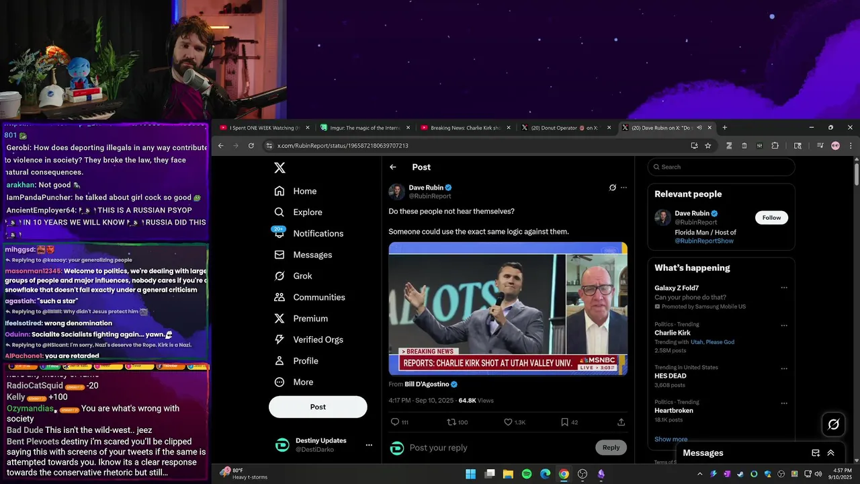This screenshot has height=484, width=860.
Task: Open the Chrome three-dot menu
Action: click(x=851, y=146)
